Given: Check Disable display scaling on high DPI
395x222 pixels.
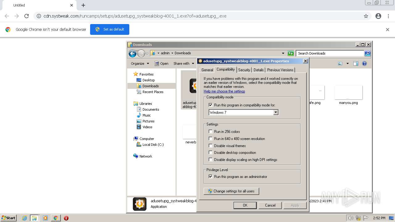Looking at the screenshot, I should pos(211,160).
